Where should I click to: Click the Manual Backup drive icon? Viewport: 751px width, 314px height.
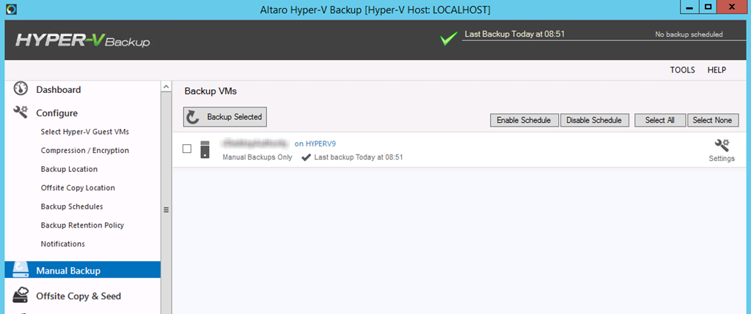point(21,270)
